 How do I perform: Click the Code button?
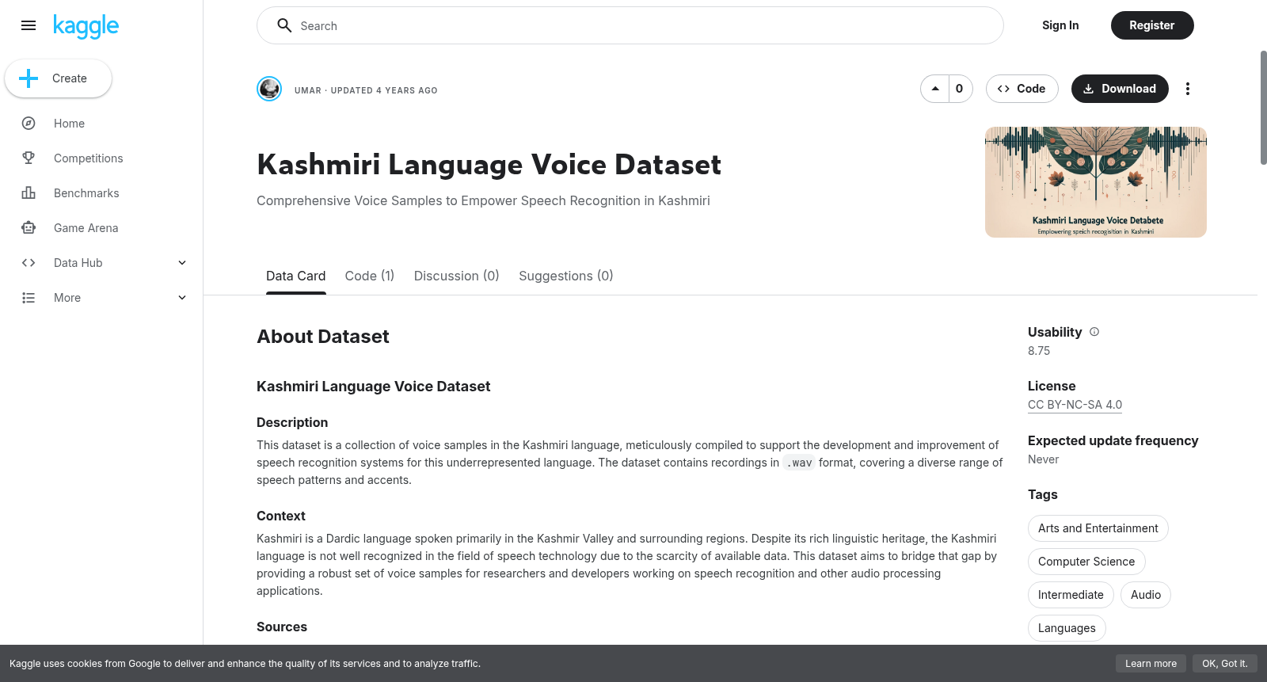coord(1022,89)
